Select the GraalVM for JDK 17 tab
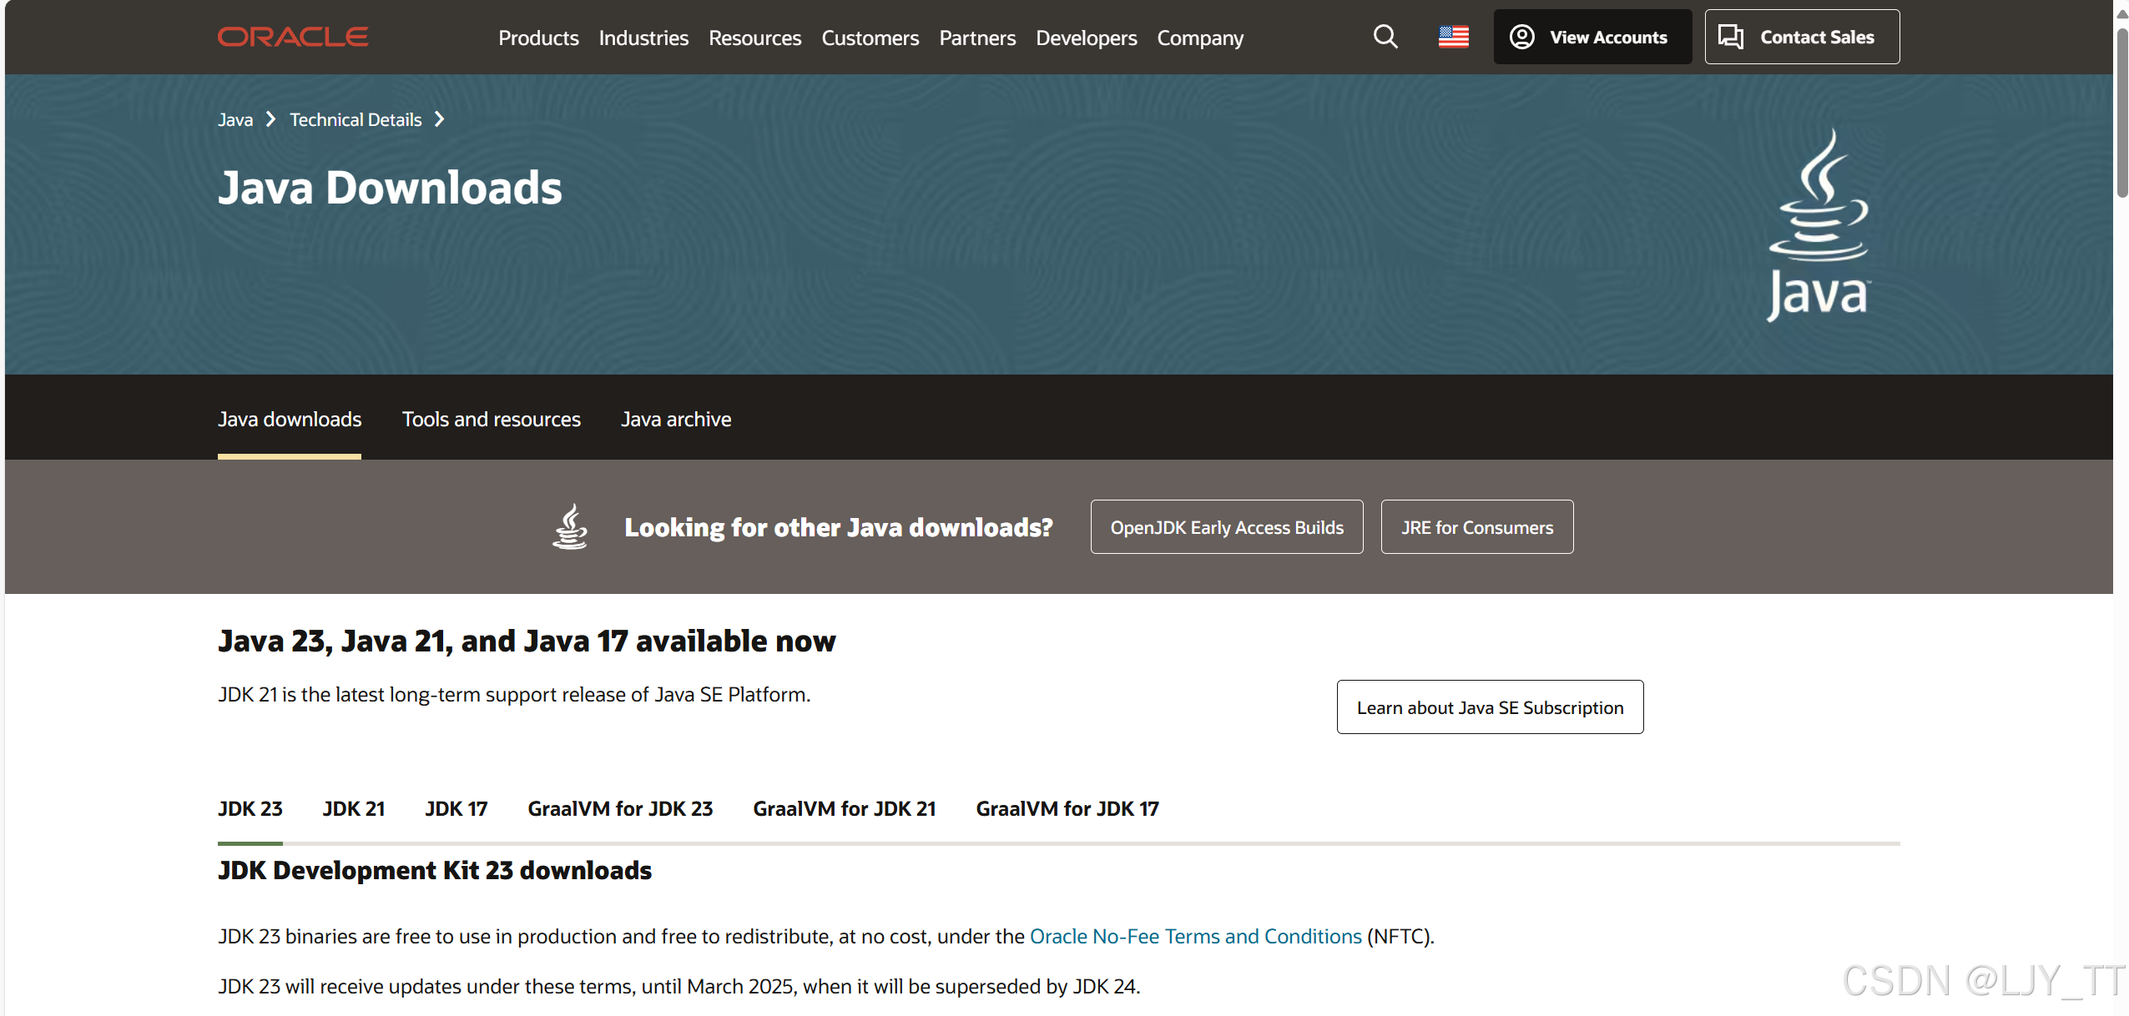Screen dimensions: 2129x1016 coord(1067,808)
